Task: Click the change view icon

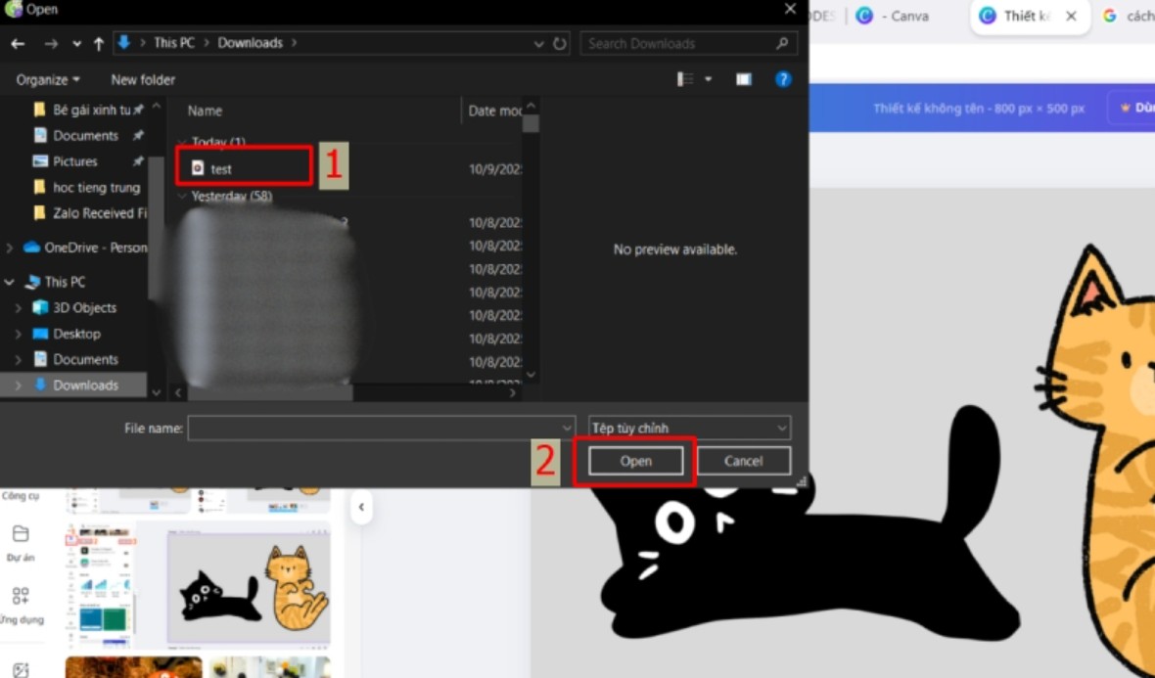Action: [685, 79]
